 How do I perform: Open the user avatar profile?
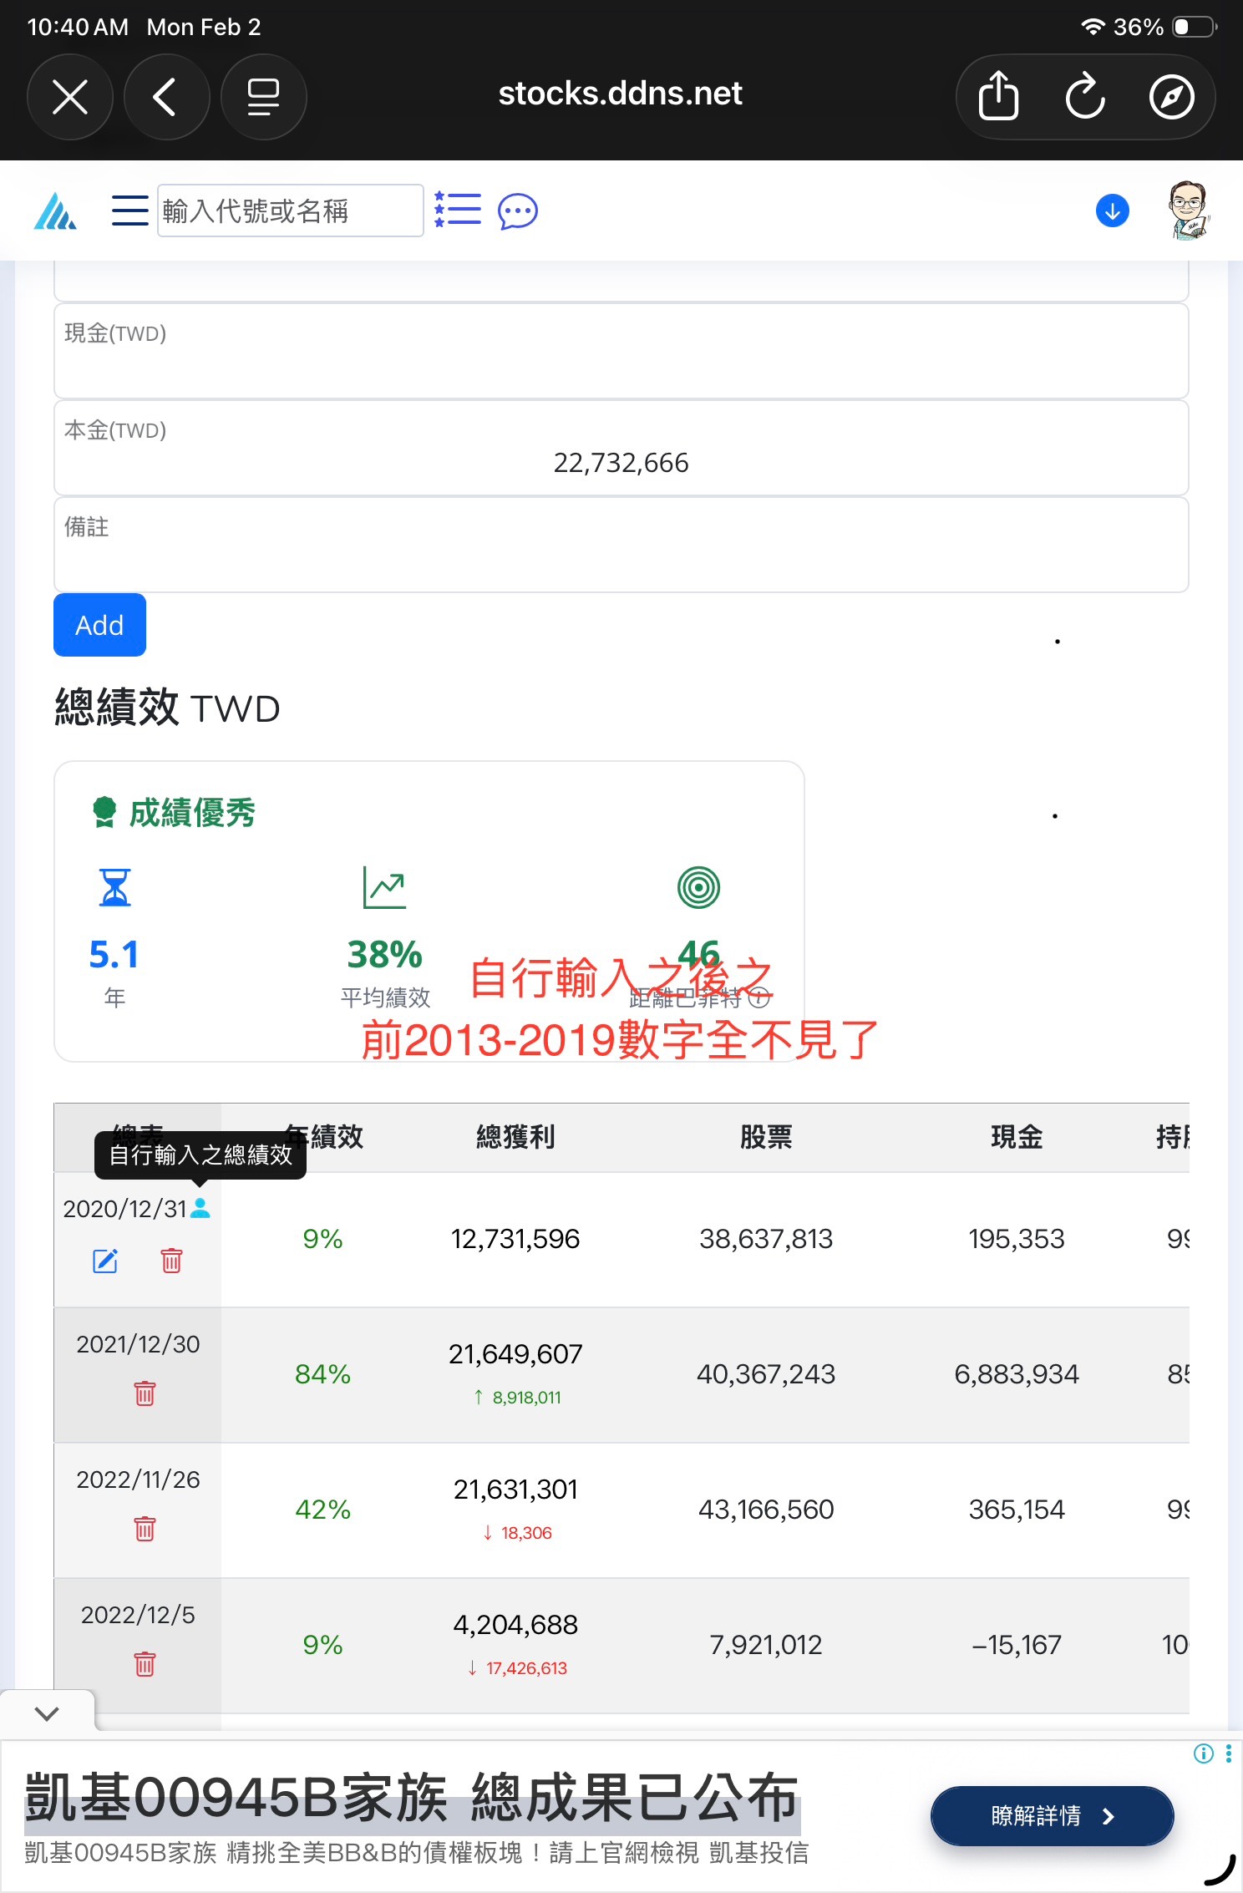tap(1187, 211)
